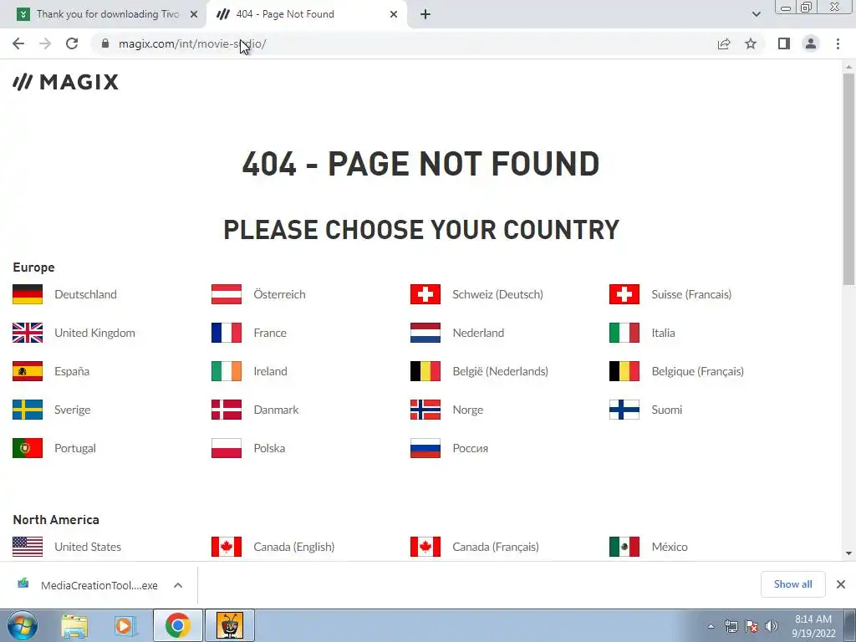
Task: Click the México flag icon
Action: (624, 547)
